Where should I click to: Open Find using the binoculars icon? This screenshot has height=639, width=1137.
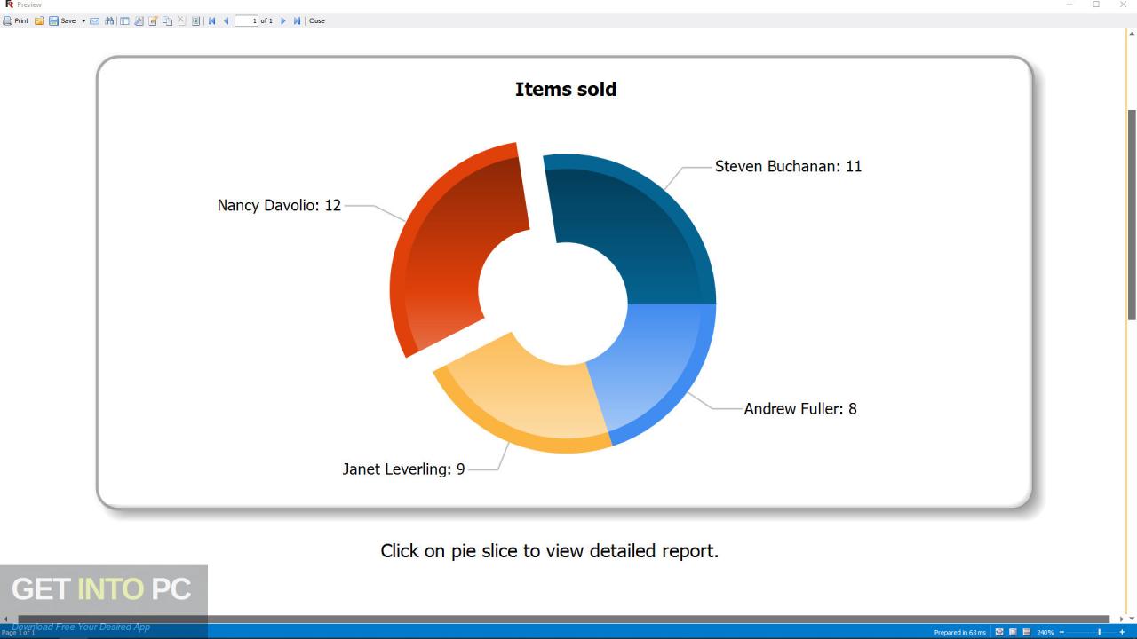click(x=109, y=20)
